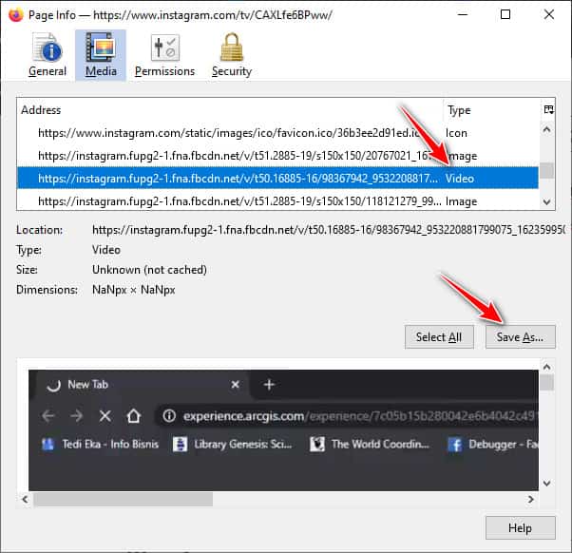This screenshot has height=553, width=572.
Task: Open the Security tab
Action: pyautogui.click(x=232, y=55)
